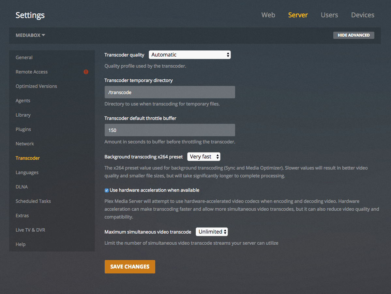
Task: Click the throttle buffer input field
Action: point(170,130)
